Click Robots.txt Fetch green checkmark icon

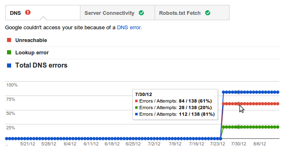pyautogui.click(x=208, y=13)
